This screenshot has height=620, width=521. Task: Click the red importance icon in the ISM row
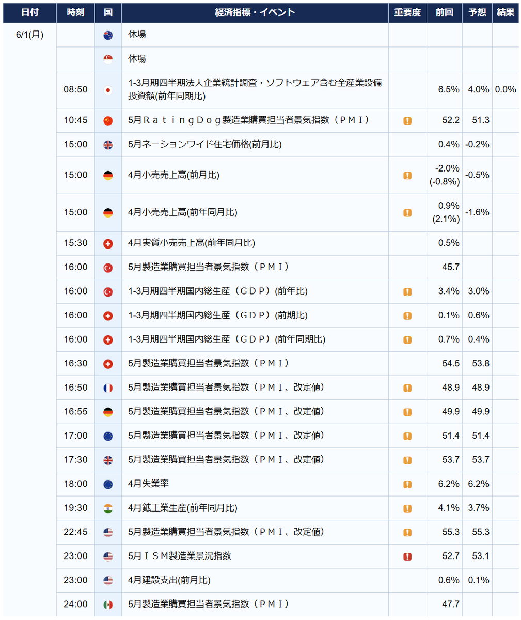click(x=407, y=556)
